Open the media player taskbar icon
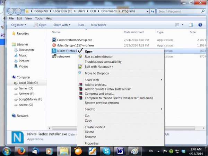This screenshot has height=156, width=208. pos(49,151)
